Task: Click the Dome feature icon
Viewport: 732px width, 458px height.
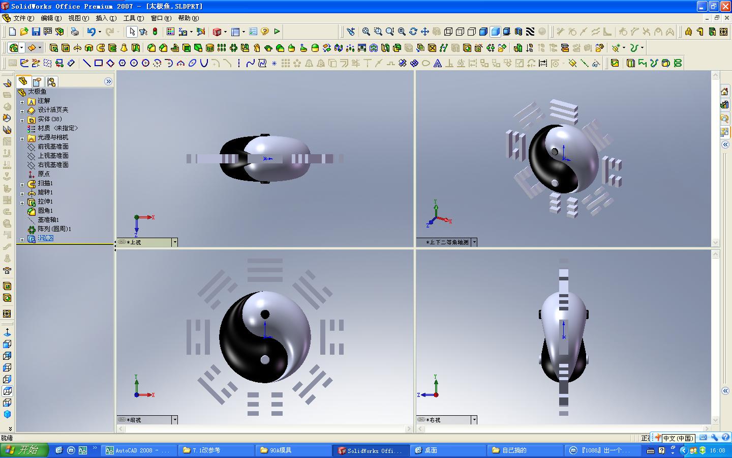Action: click(315, 48)
